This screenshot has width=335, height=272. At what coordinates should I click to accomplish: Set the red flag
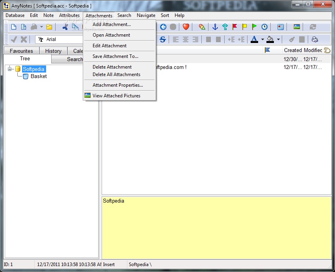pos(234,27)
